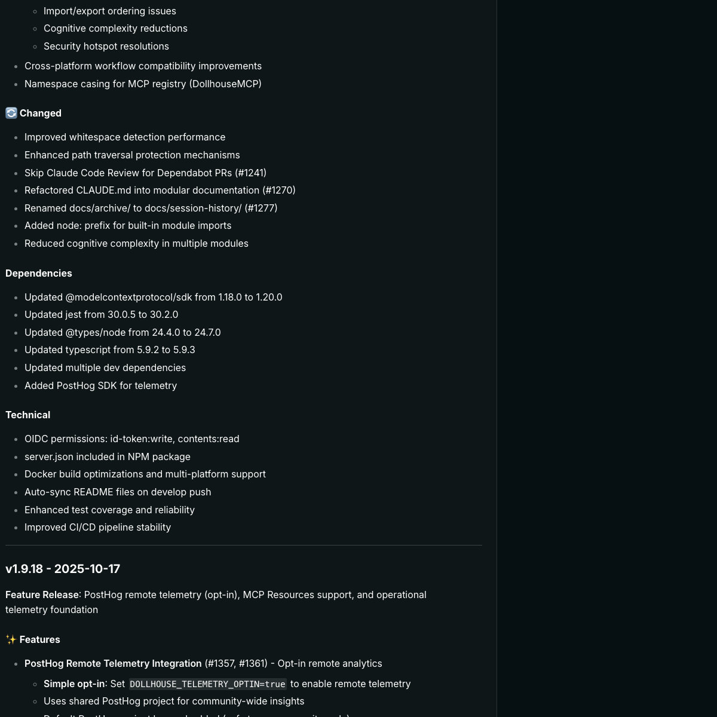Click the horizontal divider above v1.9.18
Image resolution: width=717 pixels, height=717 pixels.
[x=244, y=545]
